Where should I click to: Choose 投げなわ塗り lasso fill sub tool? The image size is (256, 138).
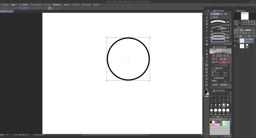click(x=220, y=31)
